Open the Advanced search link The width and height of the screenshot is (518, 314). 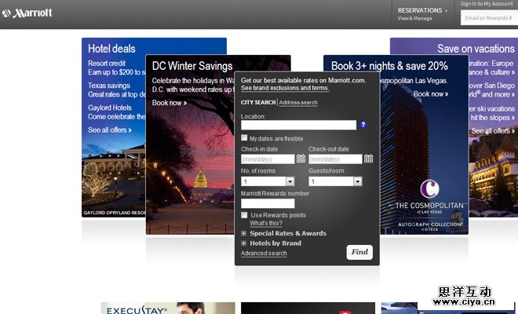(264, 254)
